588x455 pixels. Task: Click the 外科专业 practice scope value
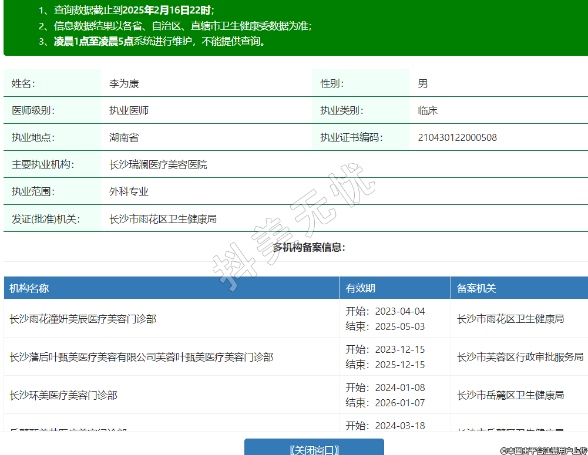point(129,191)
